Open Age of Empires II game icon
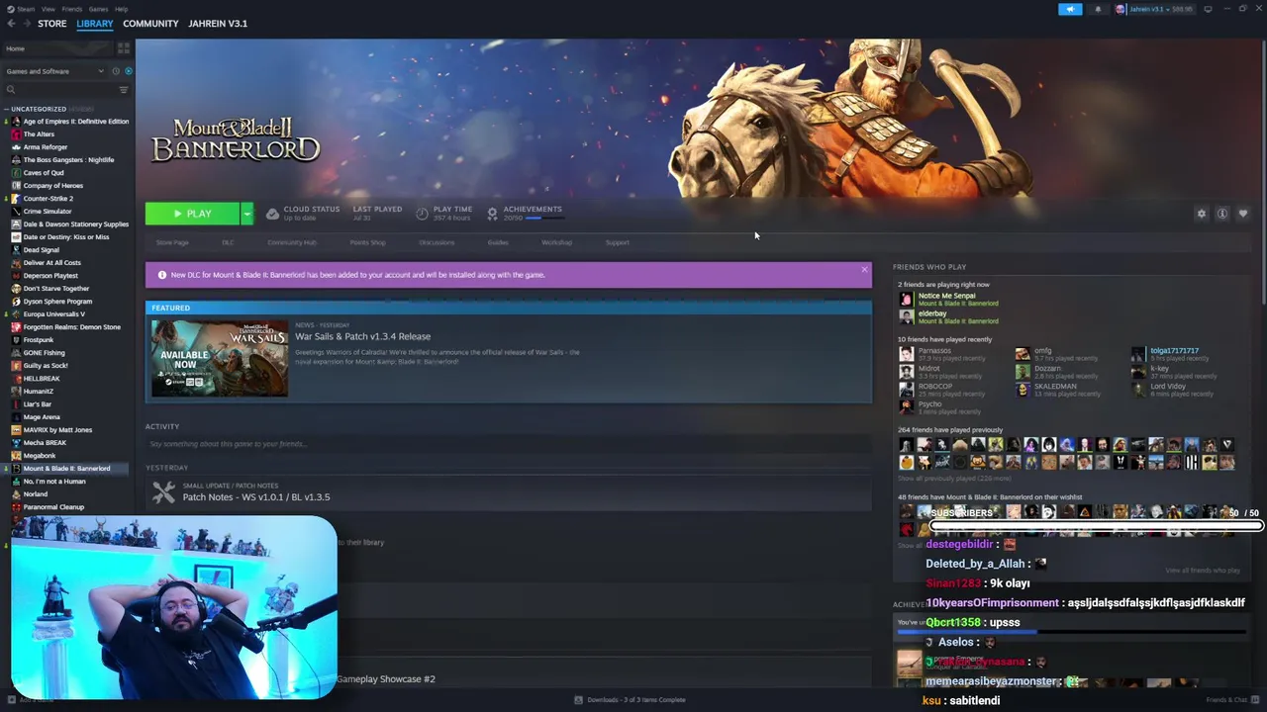Image resolution: width=1267 pixels, height=712 pixels. point(16,122)
